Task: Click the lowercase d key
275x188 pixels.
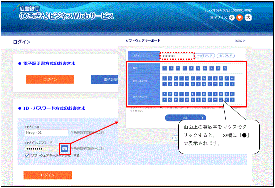Action: click(x=182, y=79)
